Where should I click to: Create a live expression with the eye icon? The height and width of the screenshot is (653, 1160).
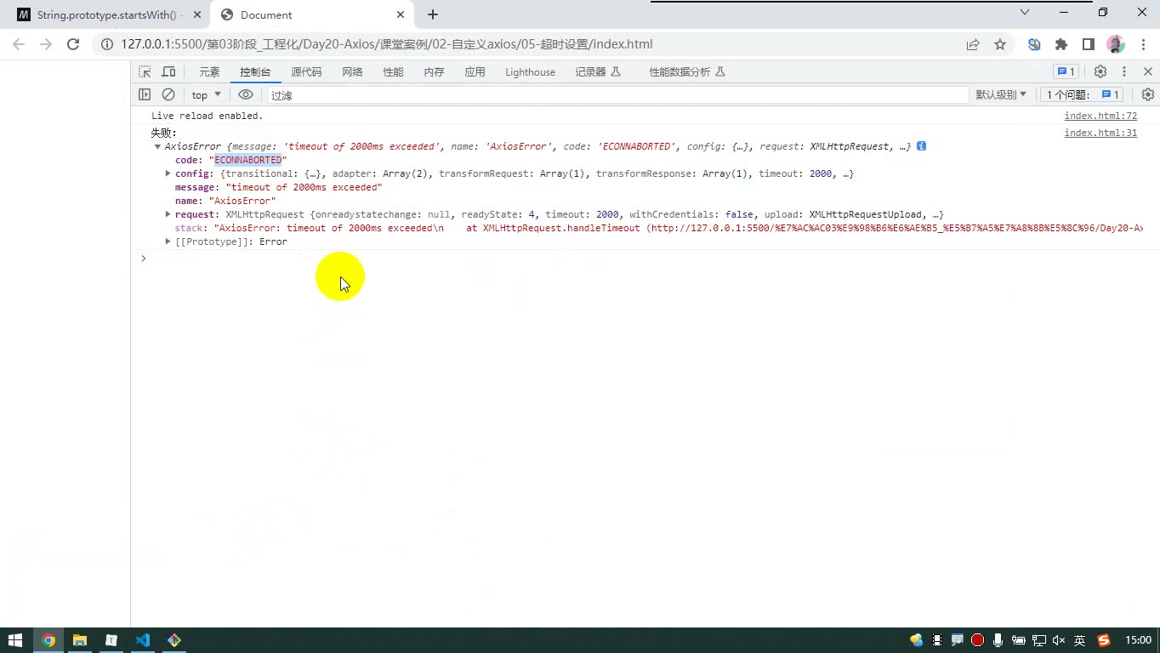246,94
